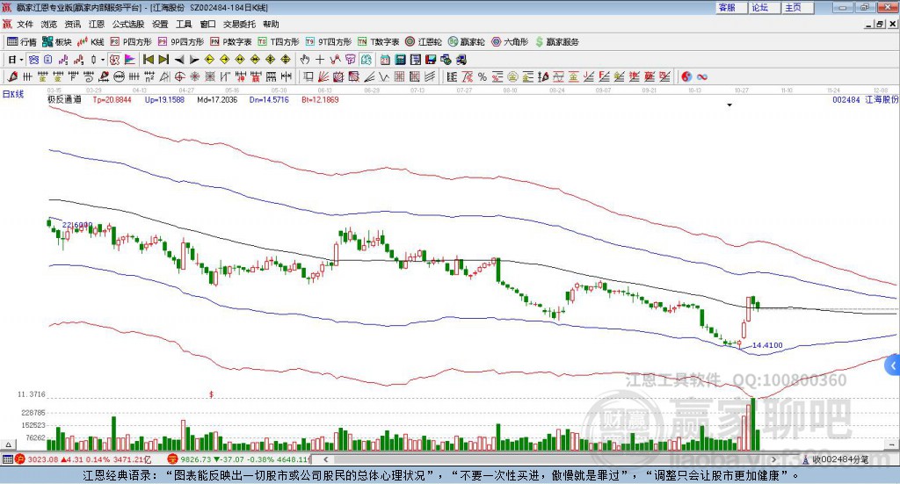Select the crosshair cursor tool
This screenshot has width=900, height=484.
tap(320, 59)
